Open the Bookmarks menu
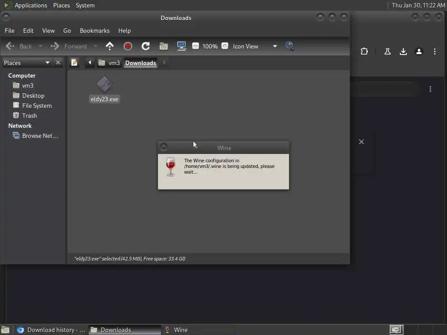Viewport: 447px width, 335px height. (95, 31)
